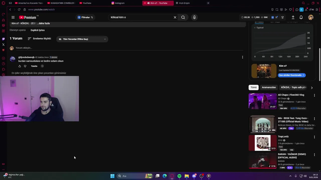Open Opera AI assistant button
The width and height of the screenshot is (321, 180).
(x=311, y=9)
